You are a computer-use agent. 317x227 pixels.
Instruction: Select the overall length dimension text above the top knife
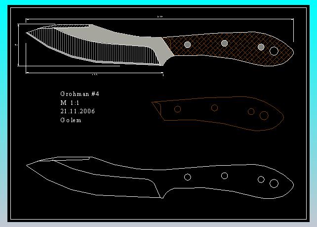159,17
